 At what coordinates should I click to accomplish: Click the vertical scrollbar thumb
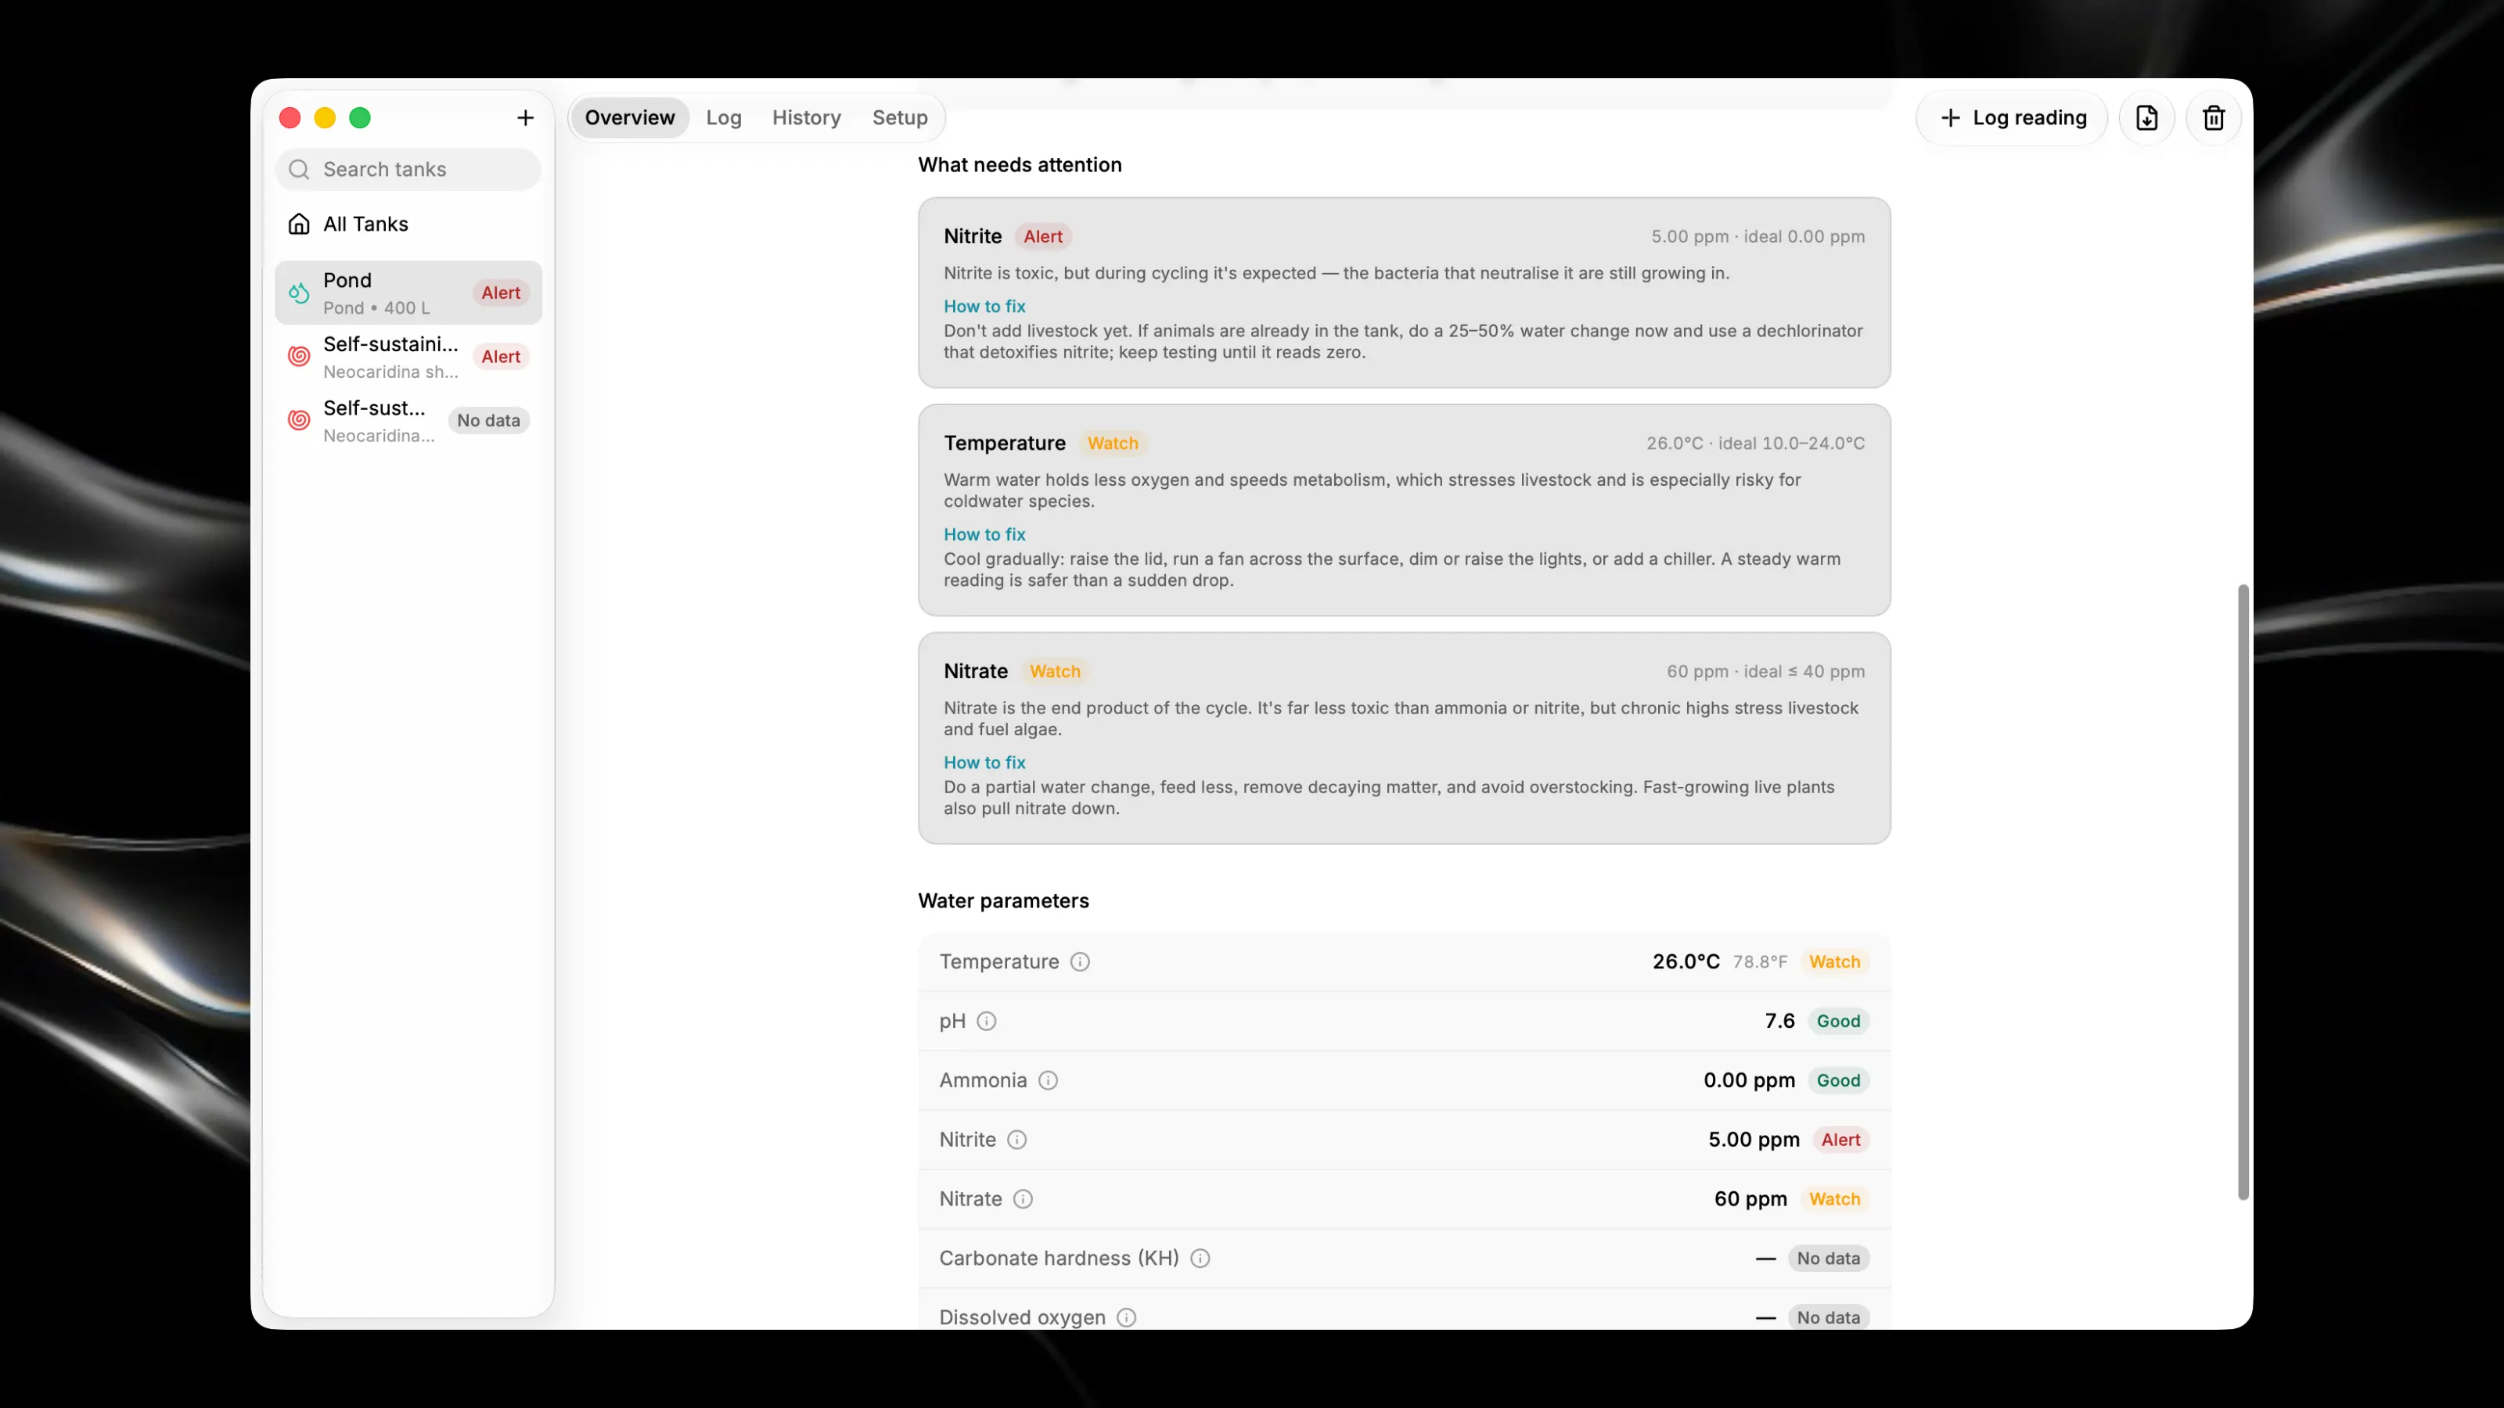pos(2243,892)
